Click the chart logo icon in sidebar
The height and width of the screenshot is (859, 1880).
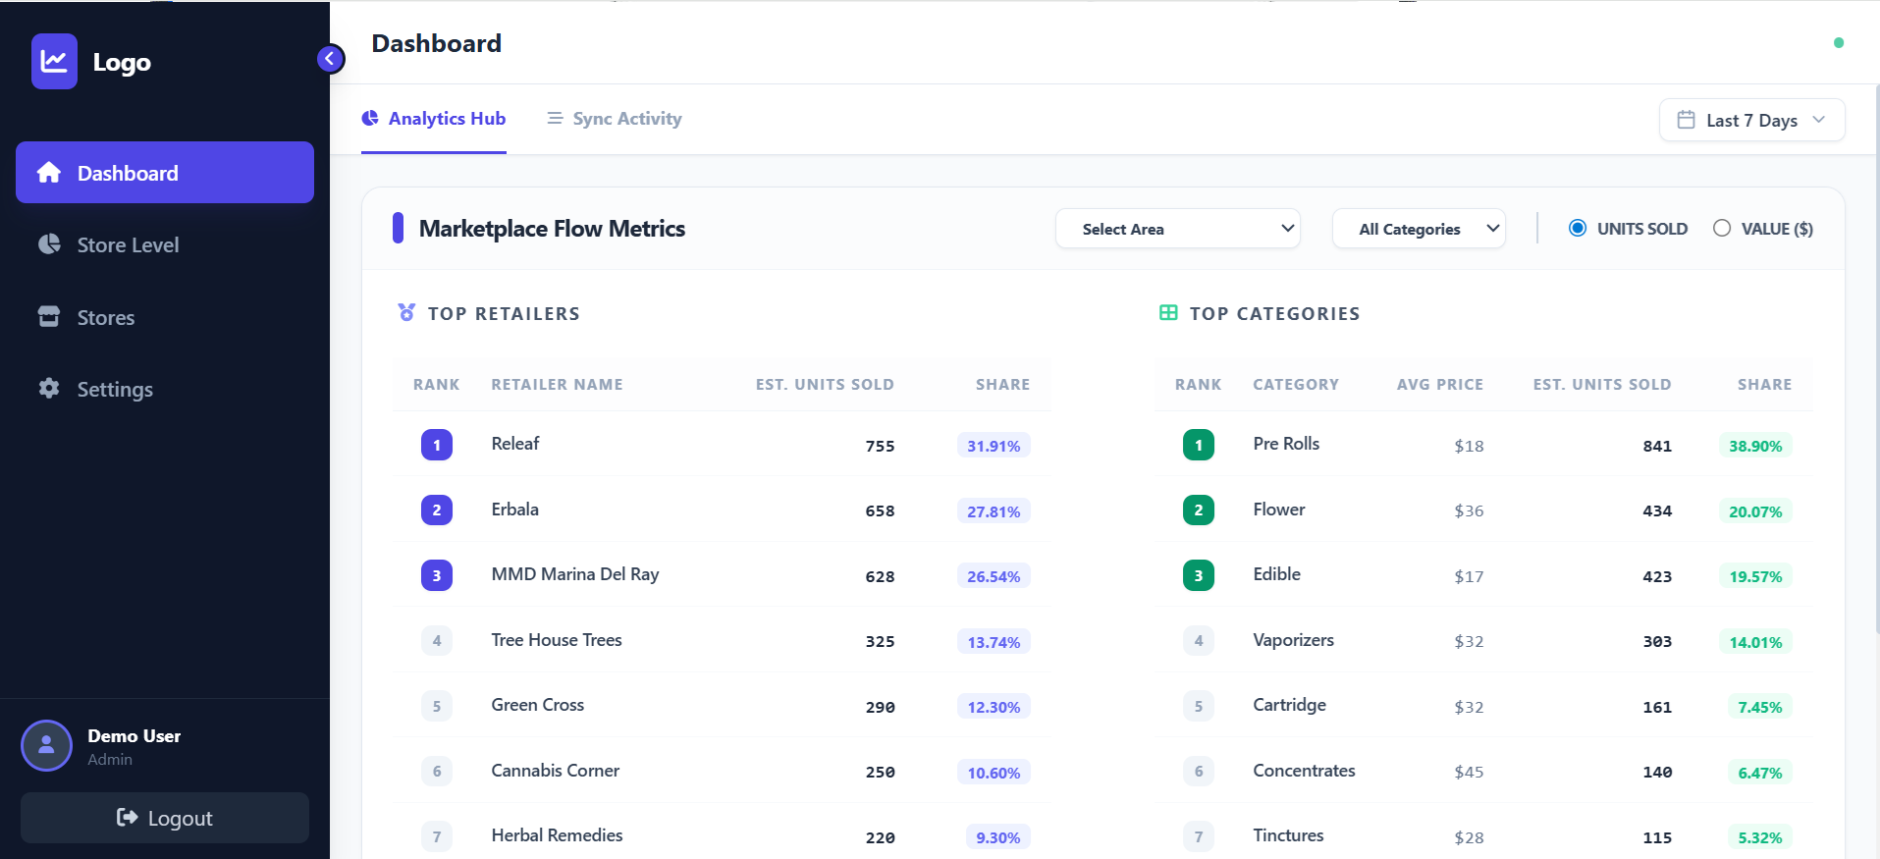pyautogui.click(x=54, y=62)
